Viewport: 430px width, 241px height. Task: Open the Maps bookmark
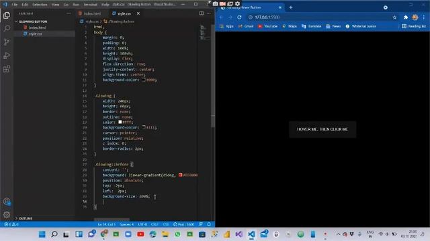(290, 26)
